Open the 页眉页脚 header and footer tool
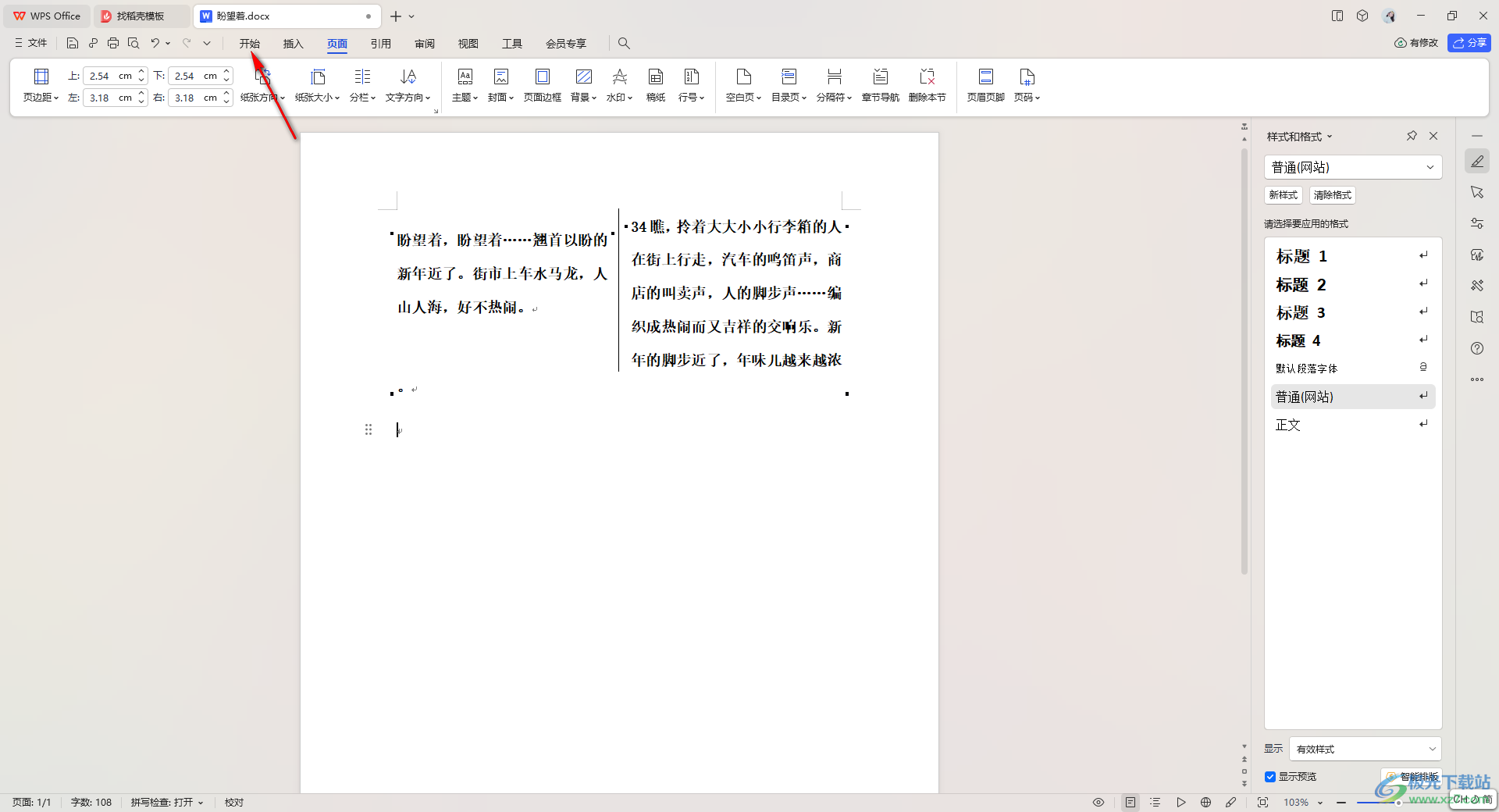Image resolution: width=1499 pixels, height=812 pixels. 985,85
